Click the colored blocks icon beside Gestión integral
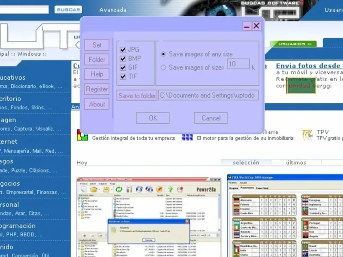The image size is (343, 257). point(82,135)
